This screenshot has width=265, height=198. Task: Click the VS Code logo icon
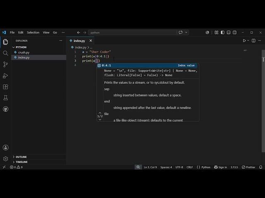click(x=4, y=32)
